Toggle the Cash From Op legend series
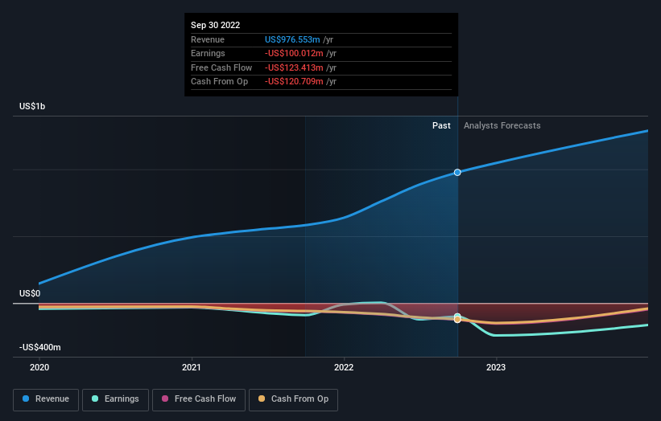The height and width of the screenshot is (421, 661). point(293,399)
